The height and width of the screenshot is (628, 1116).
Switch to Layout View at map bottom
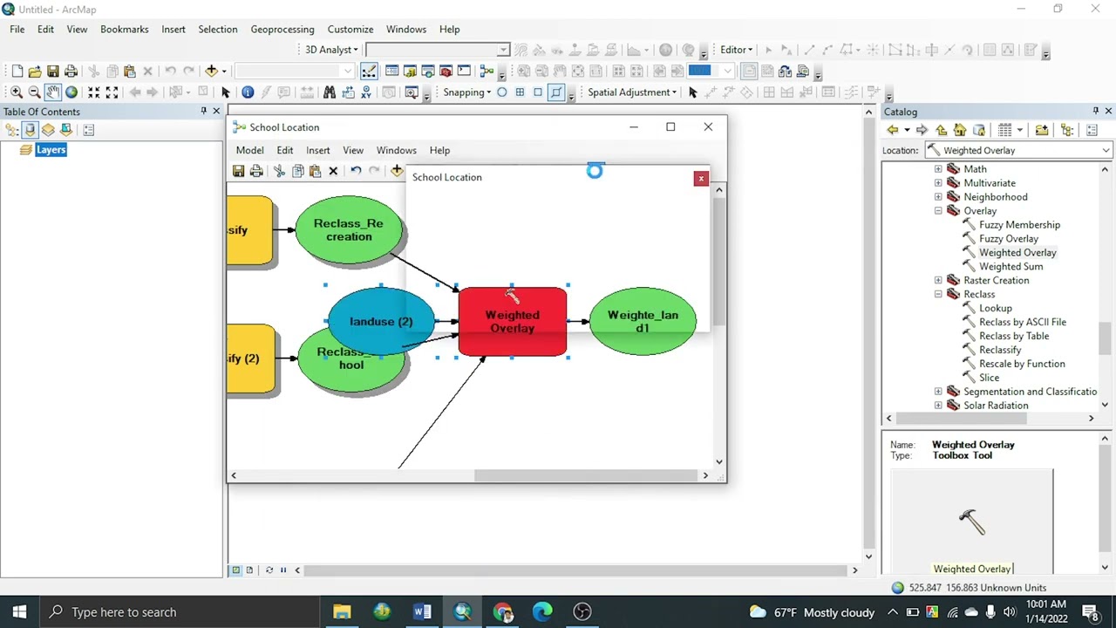point(249,570)
